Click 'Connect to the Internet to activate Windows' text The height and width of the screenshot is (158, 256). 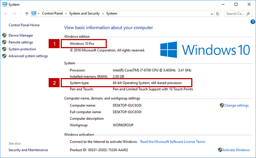coord(103,142)
